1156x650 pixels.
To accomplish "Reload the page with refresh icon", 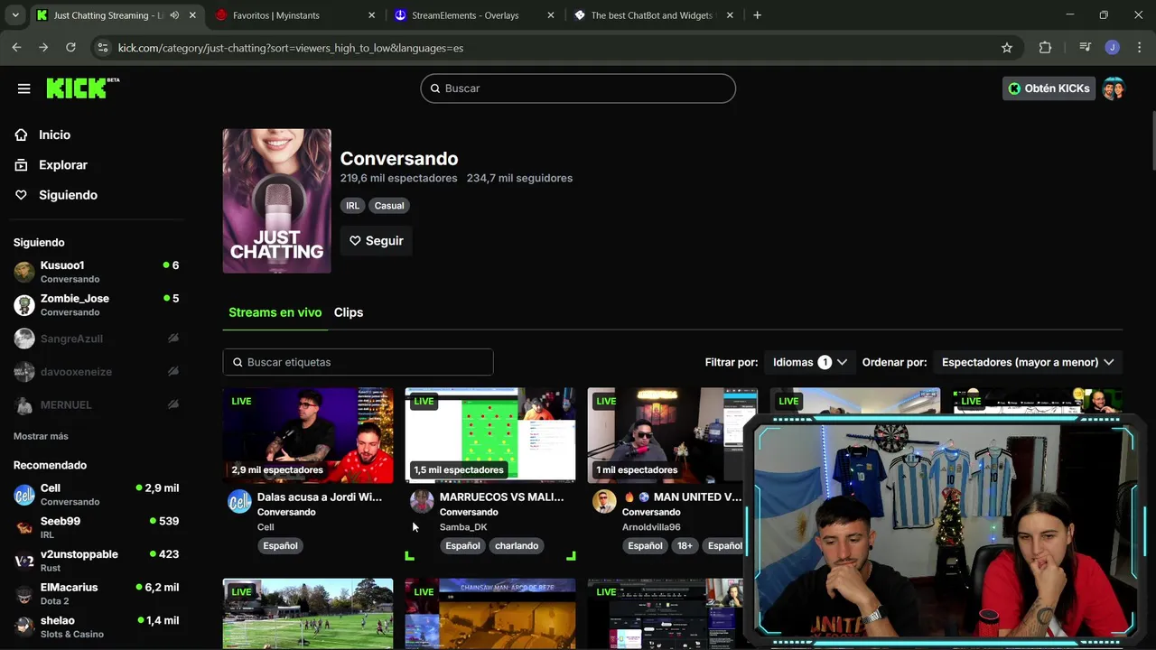I will coord(70,47).
